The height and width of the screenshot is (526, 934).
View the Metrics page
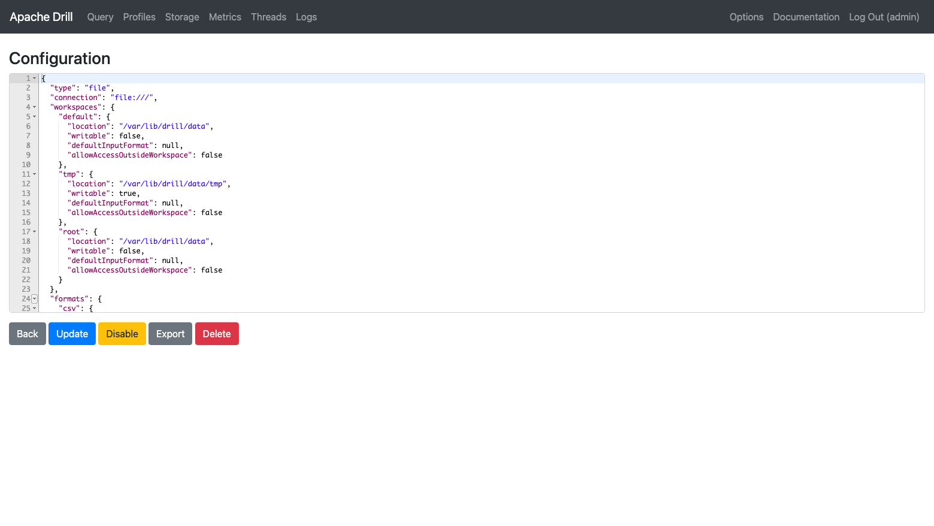225,17
